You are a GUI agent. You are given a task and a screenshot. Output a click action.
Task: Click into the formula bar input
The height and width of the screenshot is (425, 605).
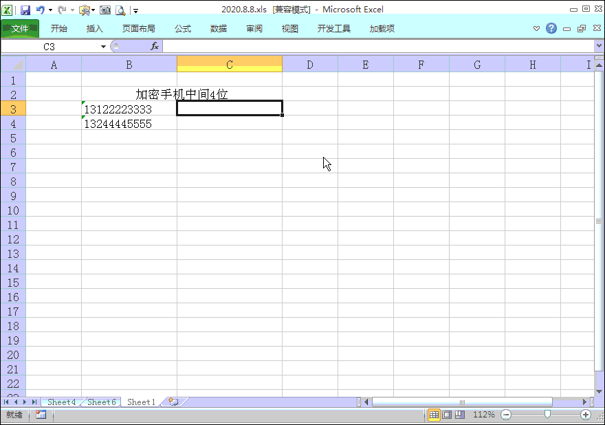point(378,47)
